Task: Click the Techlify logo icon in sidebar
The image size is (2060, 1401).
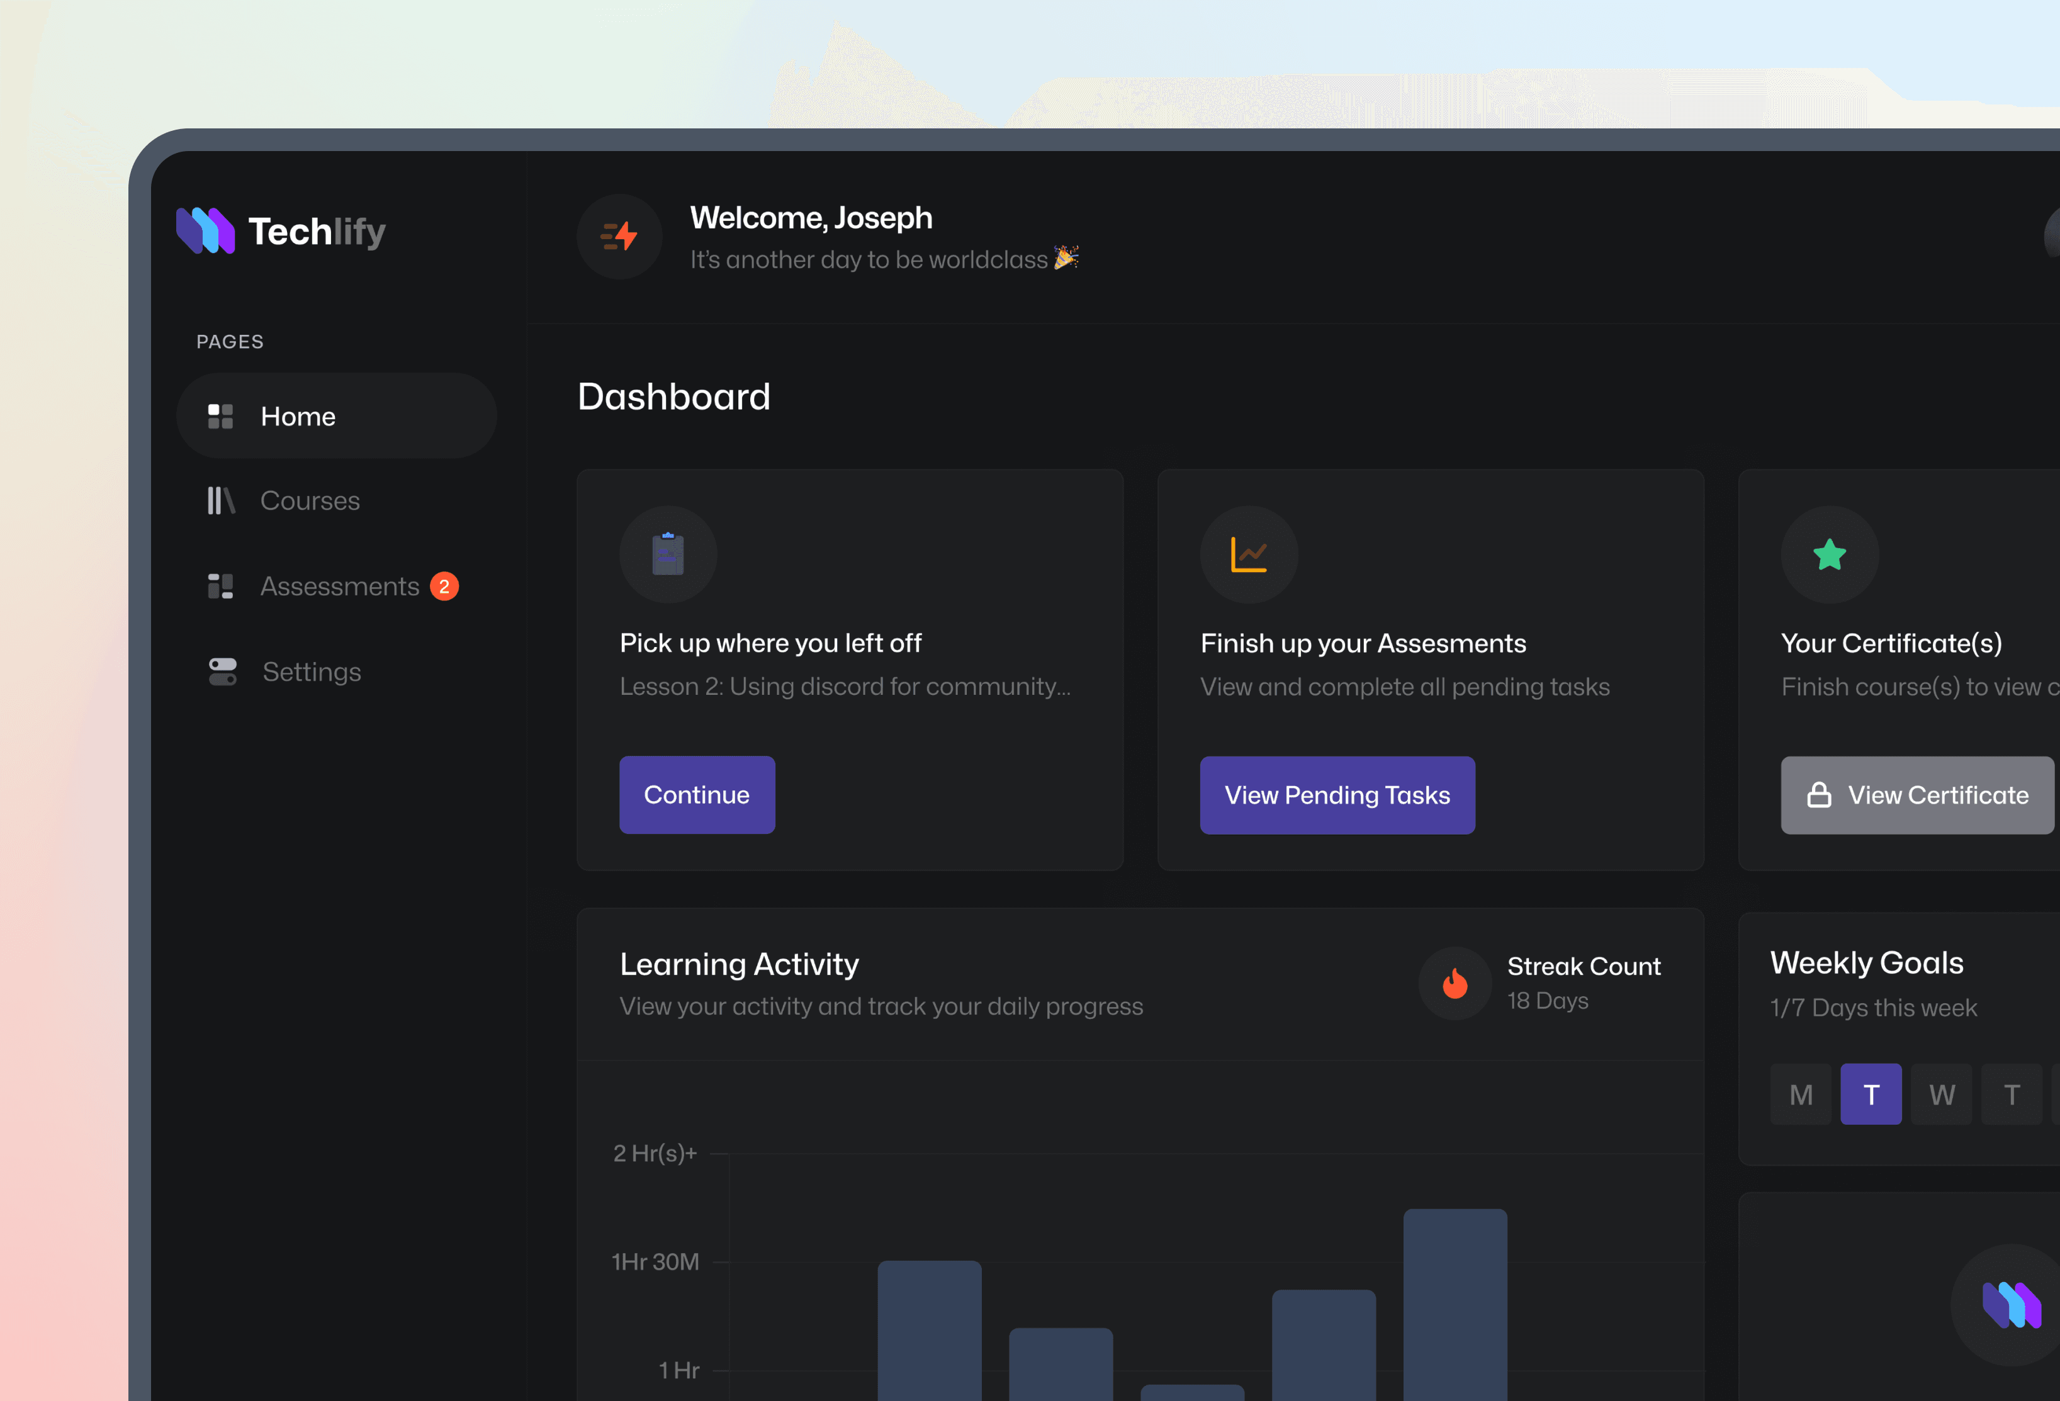Action: tap(206, 230)
